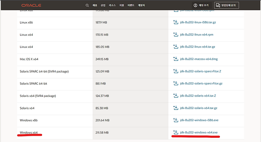The width and height of the screenshot is (261, 142).
Task: Download jdk-8u202-solaris-x64.tar.Z via its link
Action: 198,96
